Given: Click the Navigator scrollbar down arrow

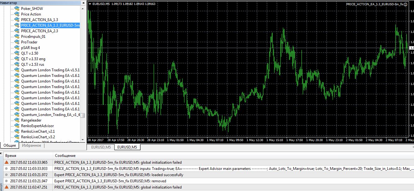Looking at the screenshot, I should tap(83, 140).
